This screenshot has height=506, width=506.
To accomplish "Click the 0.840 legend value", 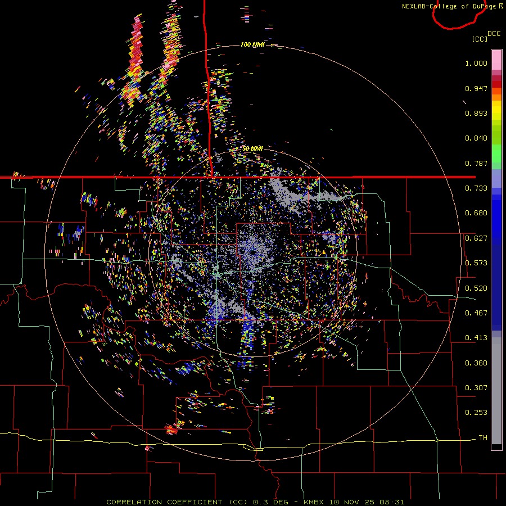I will [476, 138].
